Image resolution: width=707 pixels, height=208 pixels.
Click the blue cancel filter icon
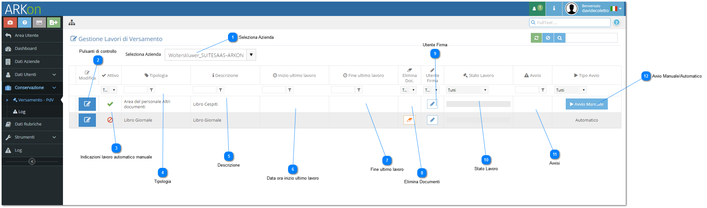coord(548,38)
